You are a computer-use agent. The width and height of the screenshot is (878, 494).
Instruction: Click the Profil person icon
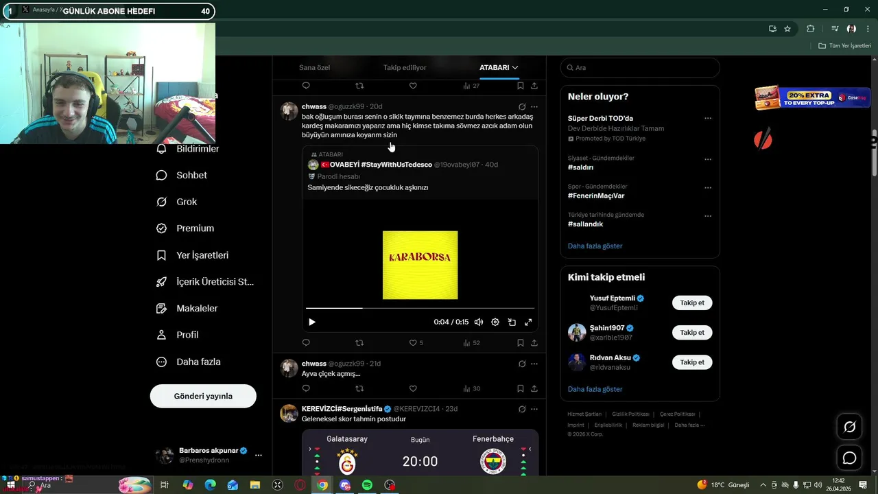(162, 335)
